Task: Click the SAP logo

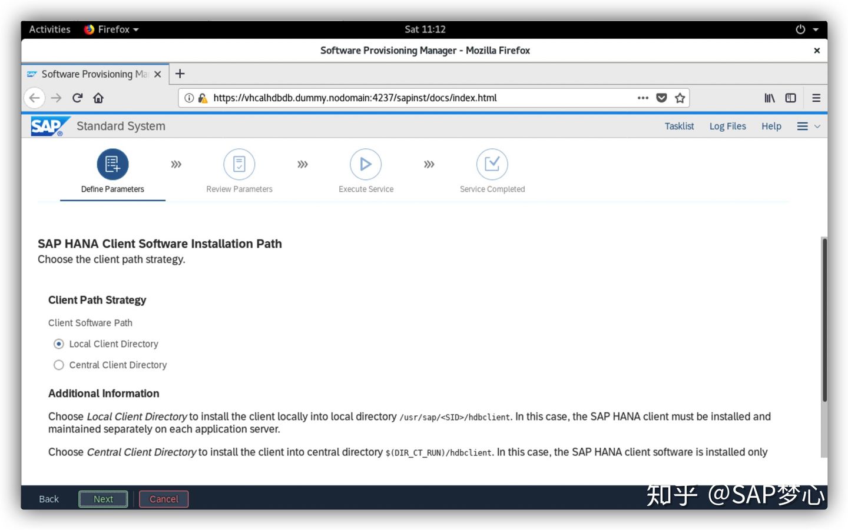Action: pyautogui.click(x=49, y=126)
